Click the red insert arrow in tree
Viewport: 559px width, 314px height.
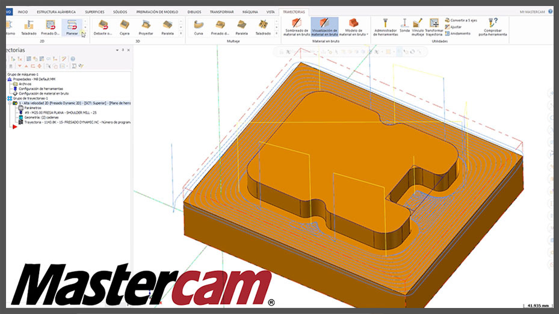click(14, 127)
